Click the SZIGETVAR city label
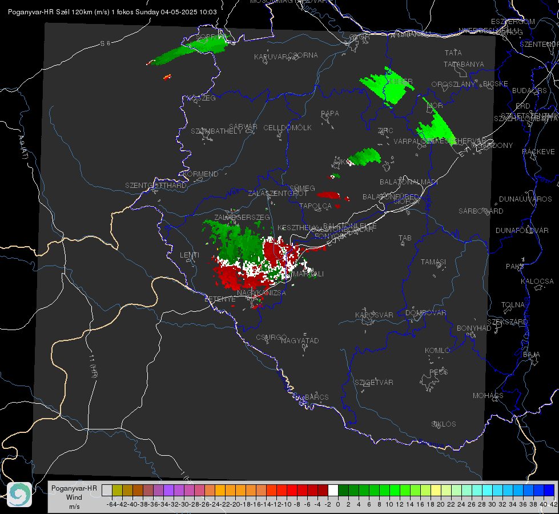The image size is (559, 514). point(374,383)
